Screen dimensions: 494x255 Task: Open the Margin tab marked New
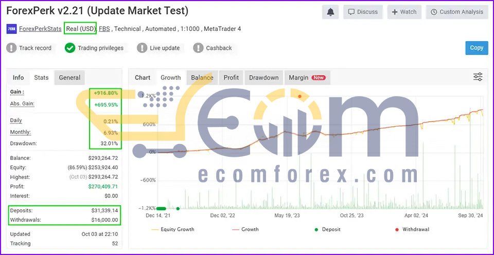click(308, 78)
